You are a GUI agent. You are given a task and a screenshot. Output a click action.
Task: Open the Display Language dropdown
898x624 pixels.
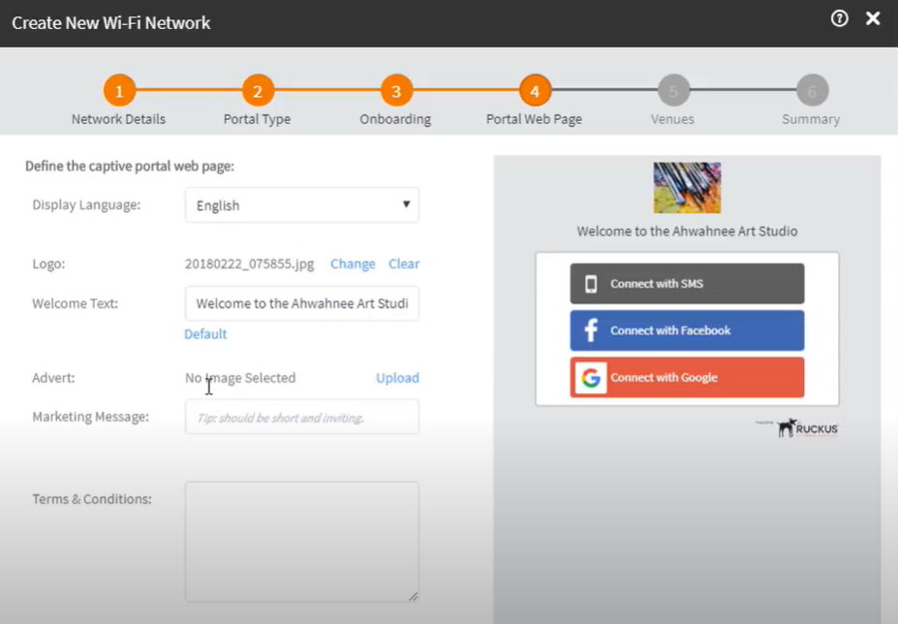pos(301,205)
